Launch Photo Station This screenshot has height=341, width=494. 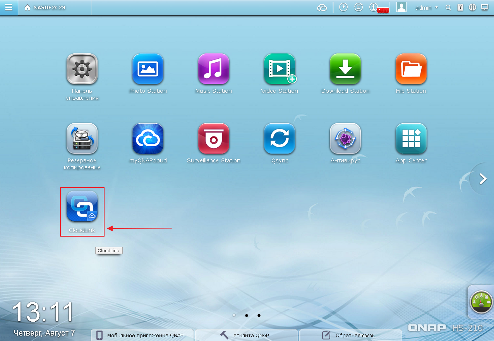148,69
